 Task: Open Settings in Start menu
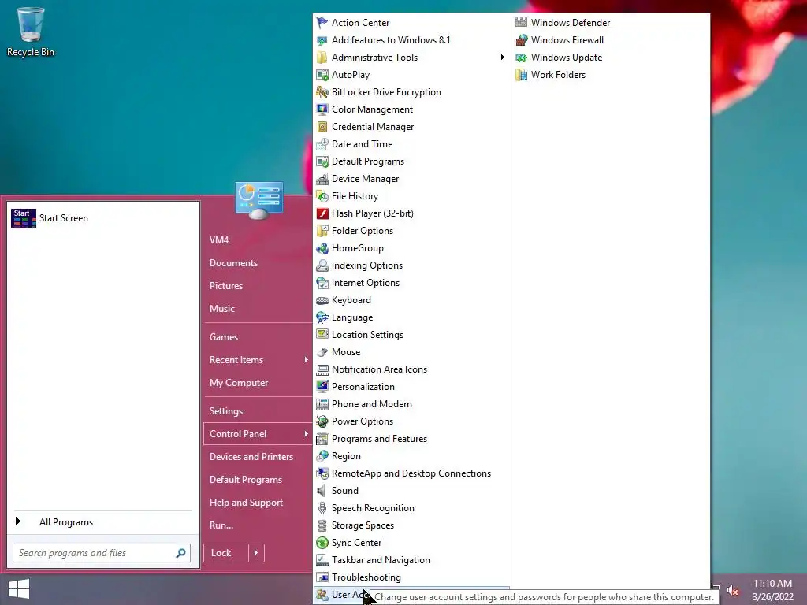point(226,411)
